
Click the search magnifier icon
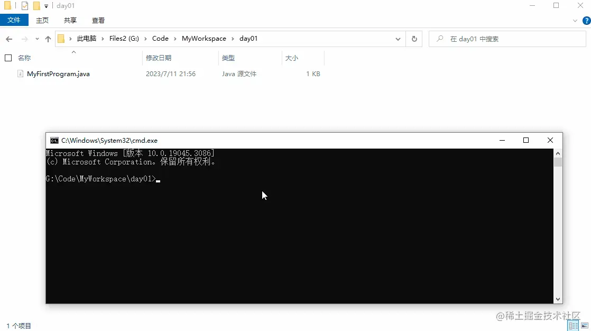[x=440, y=39]
